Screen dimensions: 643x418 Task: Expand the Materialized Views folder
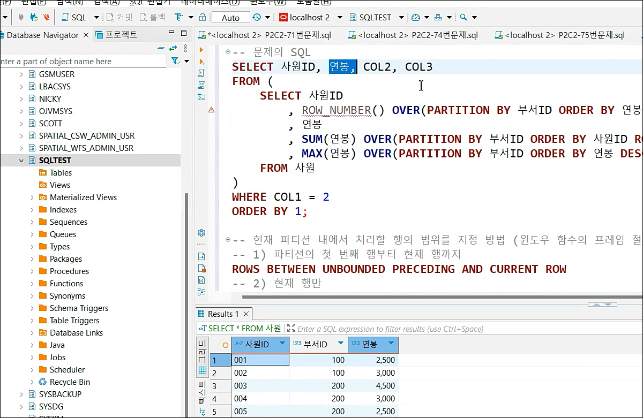pyautogui.click(x=32, y=197)
